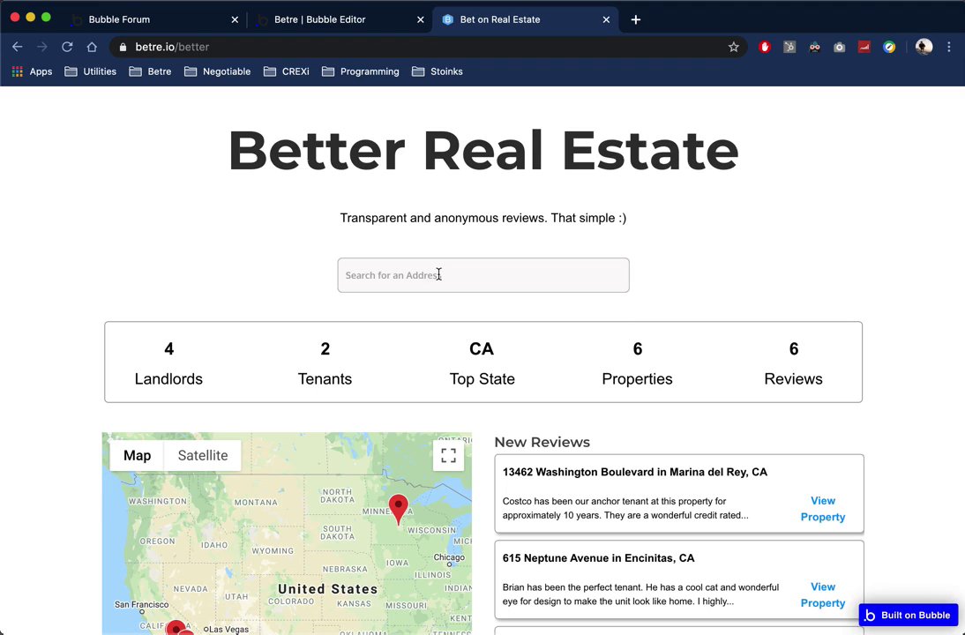Switch to the Bubble Forum tab
The height and width of the screenshot is (635, 965).
point(153,19)
